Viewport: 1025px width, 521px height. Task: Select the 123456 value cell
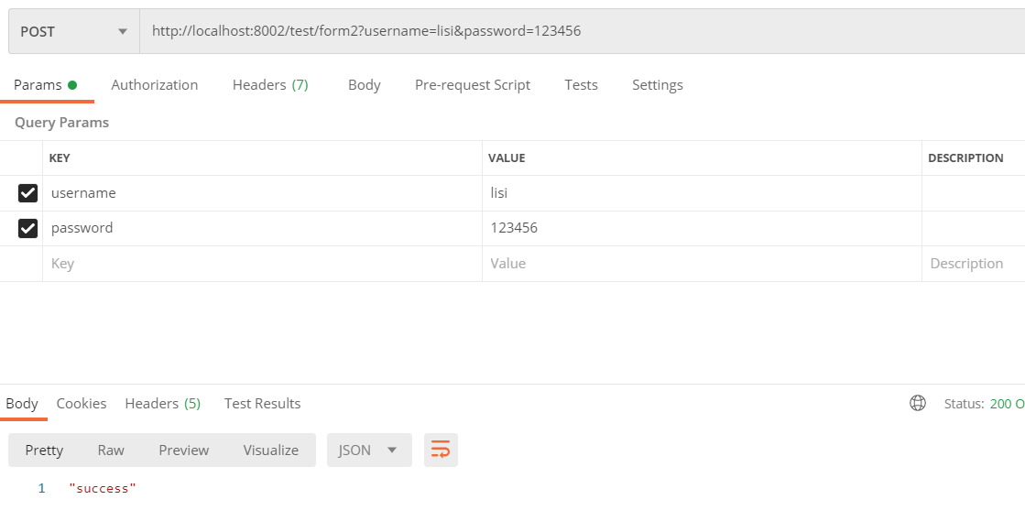pyautogui.click(x=702, y=228)
